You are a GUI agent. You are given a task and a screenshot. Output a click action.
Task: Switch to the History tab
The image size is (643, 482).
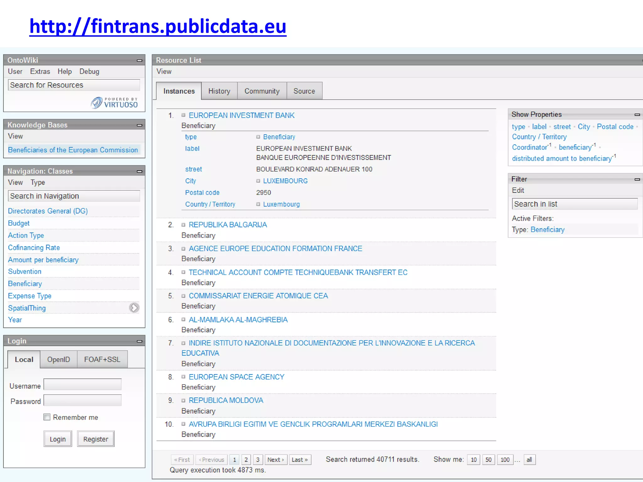tap(219, 91)
